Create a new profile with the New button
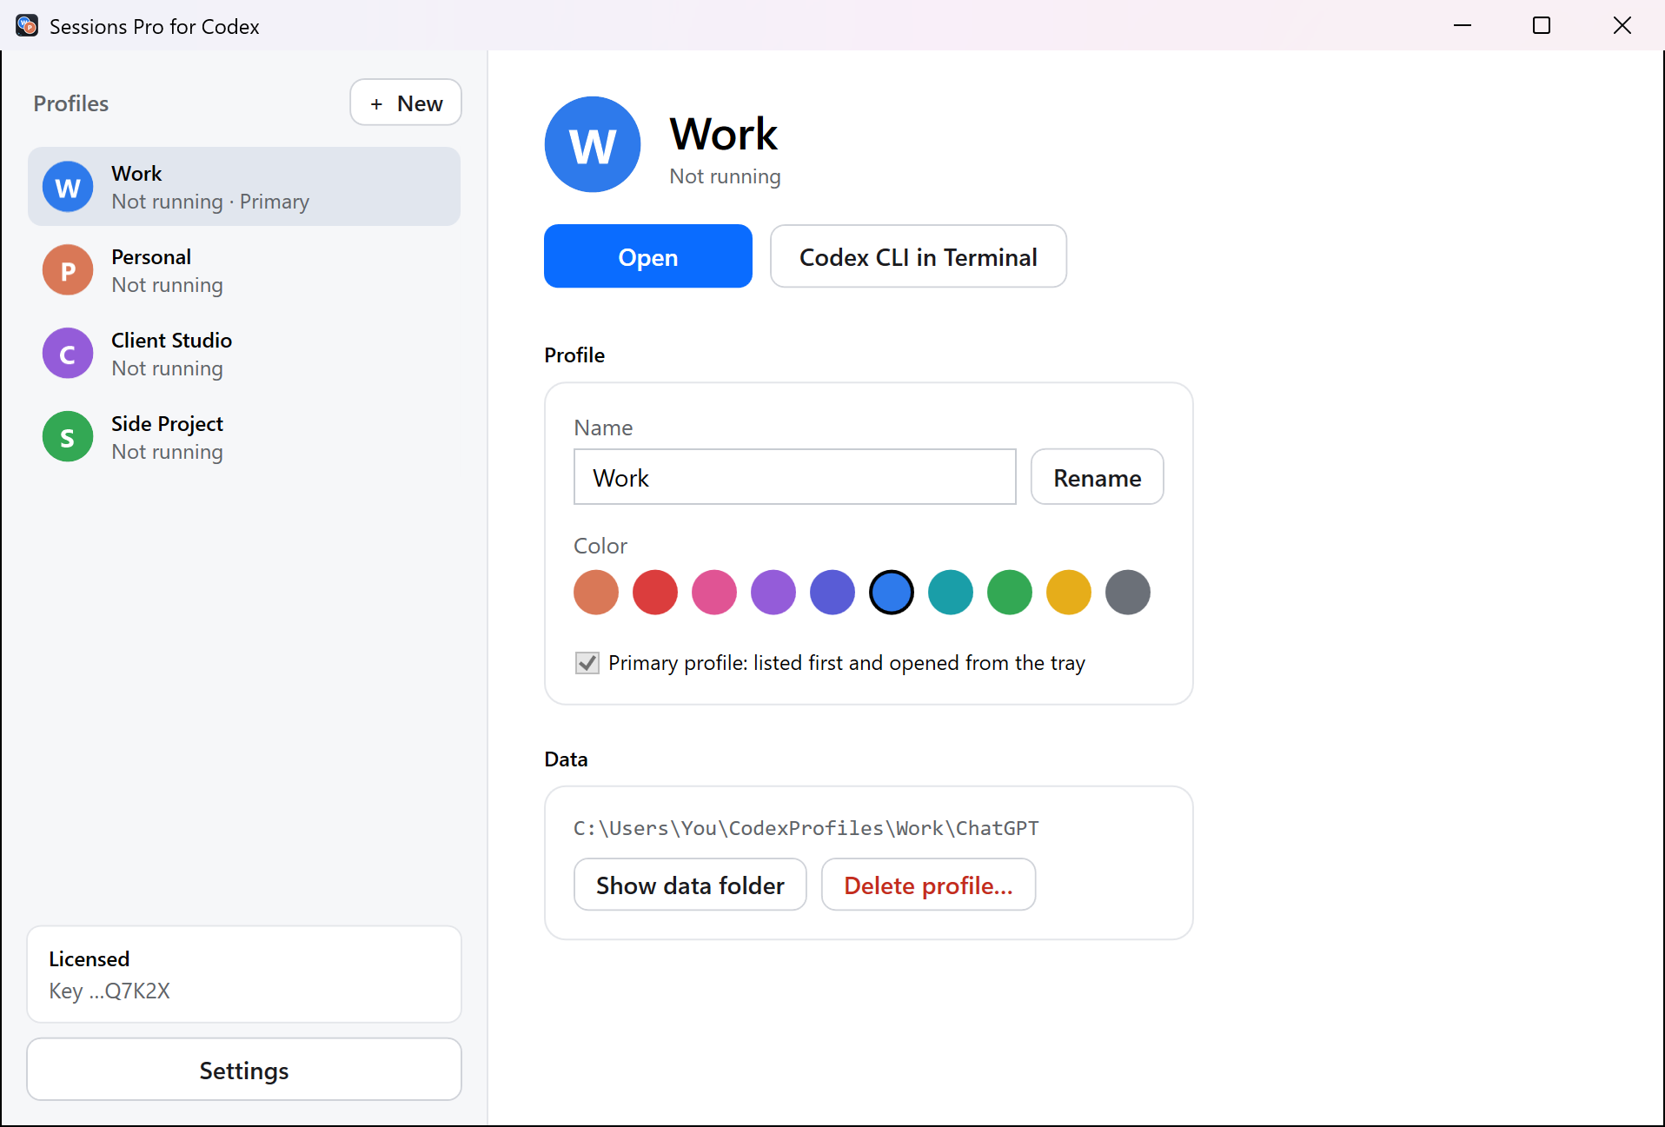Image resolution: width=1665 pixels, height=1127 pixels. 406,103
